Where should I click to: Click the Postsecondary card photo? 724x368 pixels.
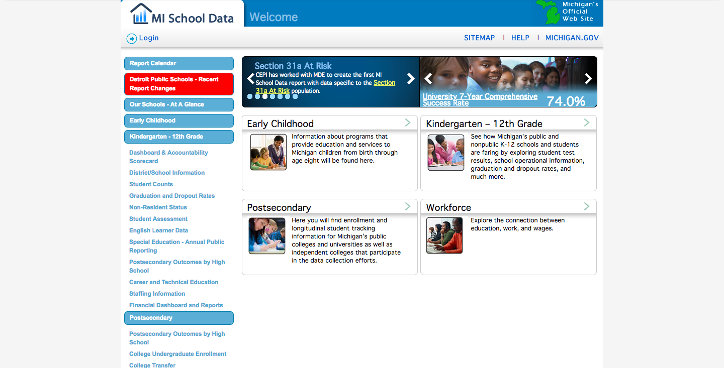pyautogui.click(x=267, y=235)
